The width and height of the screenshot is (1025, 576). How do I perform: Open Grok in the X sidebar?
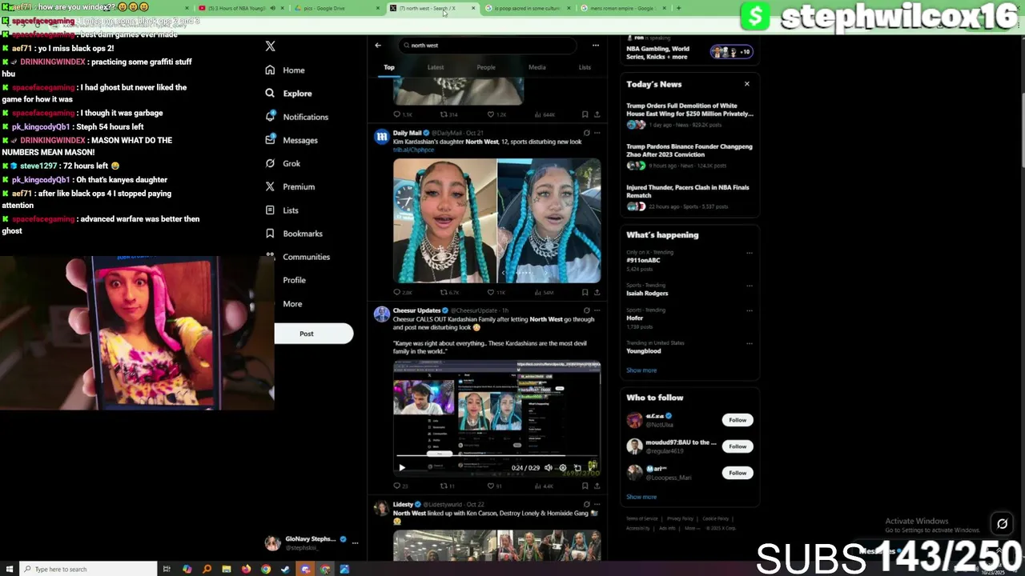click(x=282, y=163)
